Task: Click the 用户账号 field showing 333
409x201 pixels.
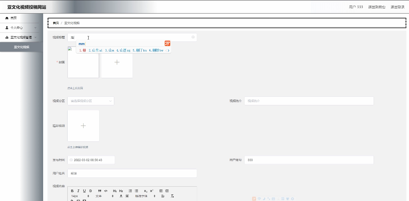Action: tap(309, 160)
